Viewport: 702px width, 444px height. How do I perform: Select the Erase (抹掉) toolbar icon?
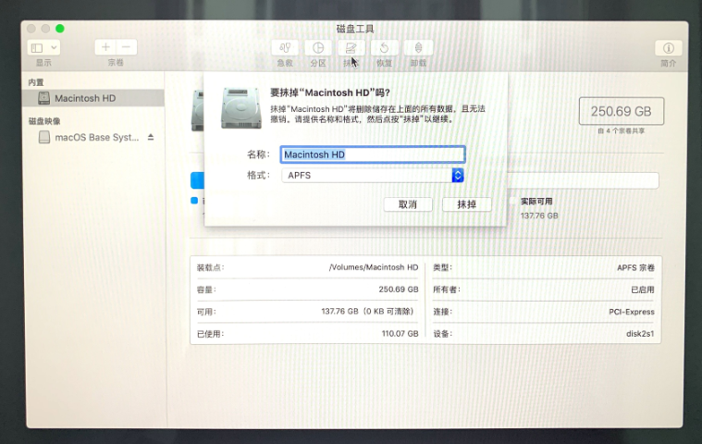[351, 47]
